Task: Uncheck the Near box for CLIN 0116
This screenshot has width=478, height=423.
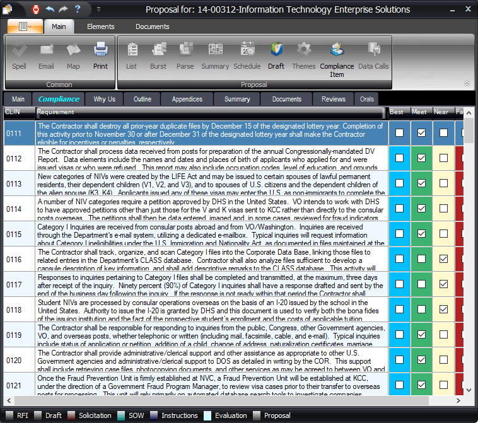Action: [443, 259]
